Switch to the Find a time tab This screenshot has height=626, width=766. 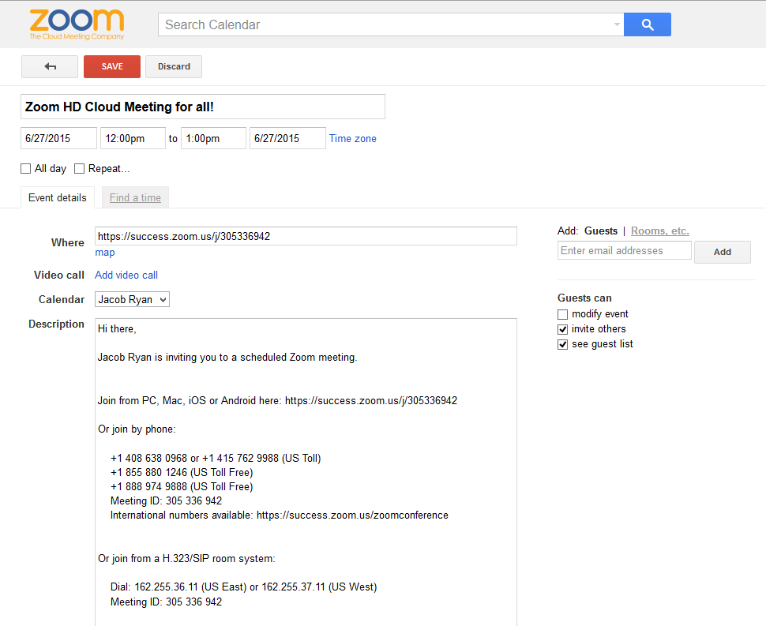135,198
